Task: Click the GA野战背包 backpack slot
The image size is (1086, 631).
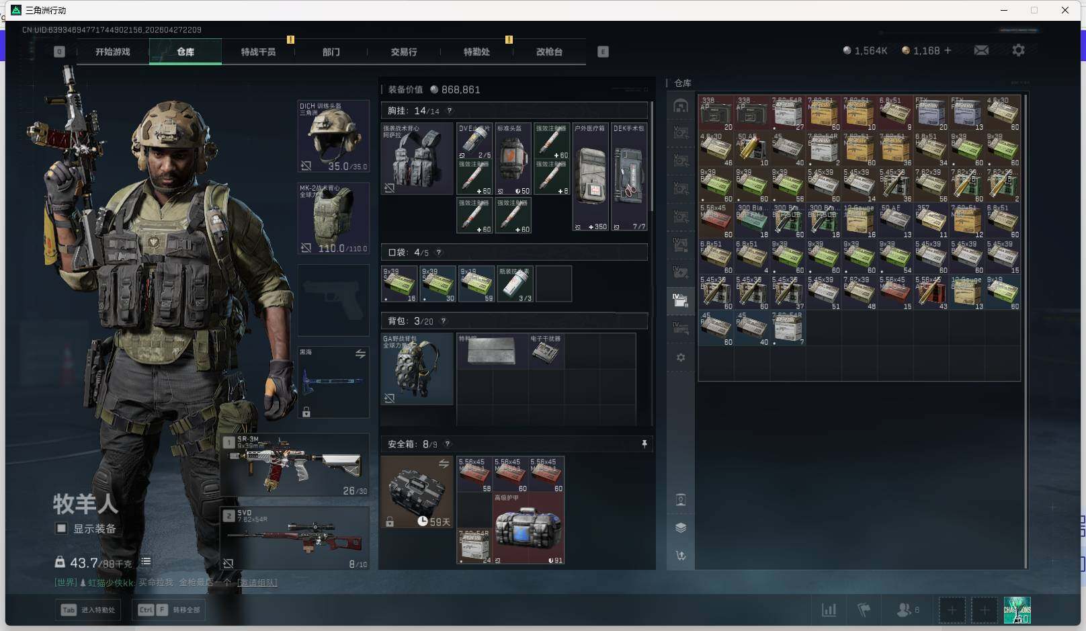Action: click(417, 369)
